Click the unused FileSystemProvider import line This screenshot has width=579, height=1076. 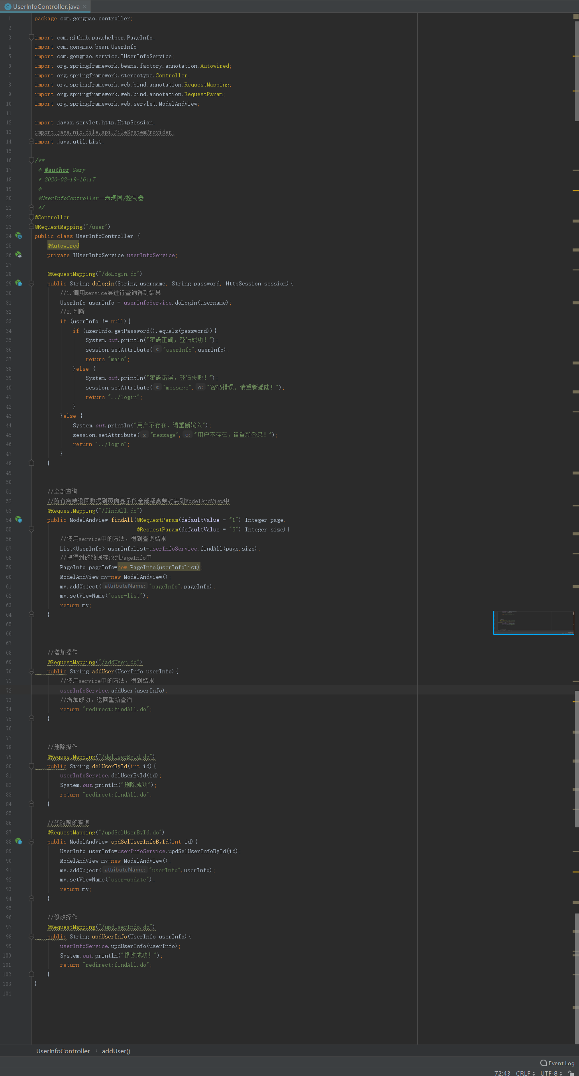coord(104,132)
